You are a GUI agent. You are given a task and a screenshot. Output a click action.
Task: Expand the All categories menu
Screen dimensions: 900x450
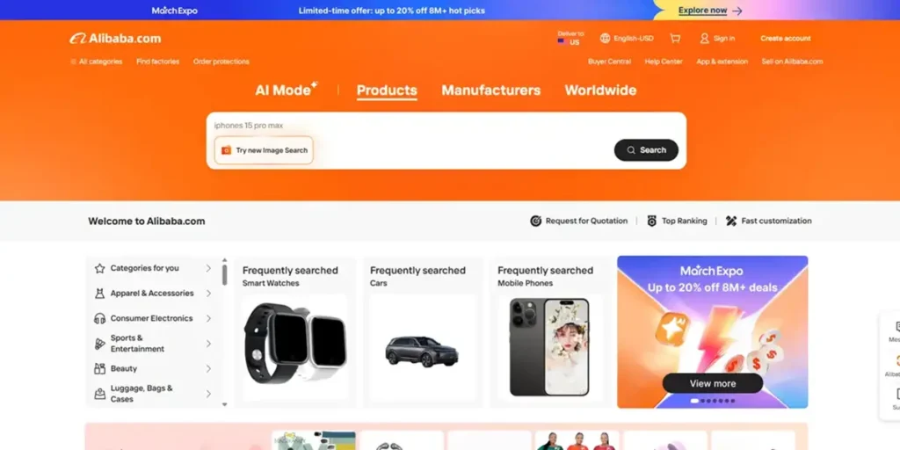(97, 62)
